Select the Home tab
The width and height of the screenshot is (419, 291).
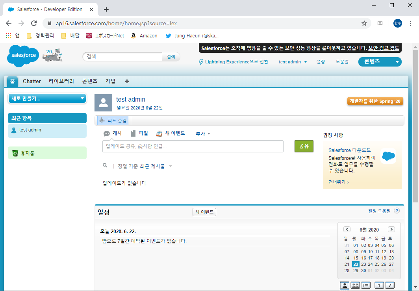[x=12, y=81]
